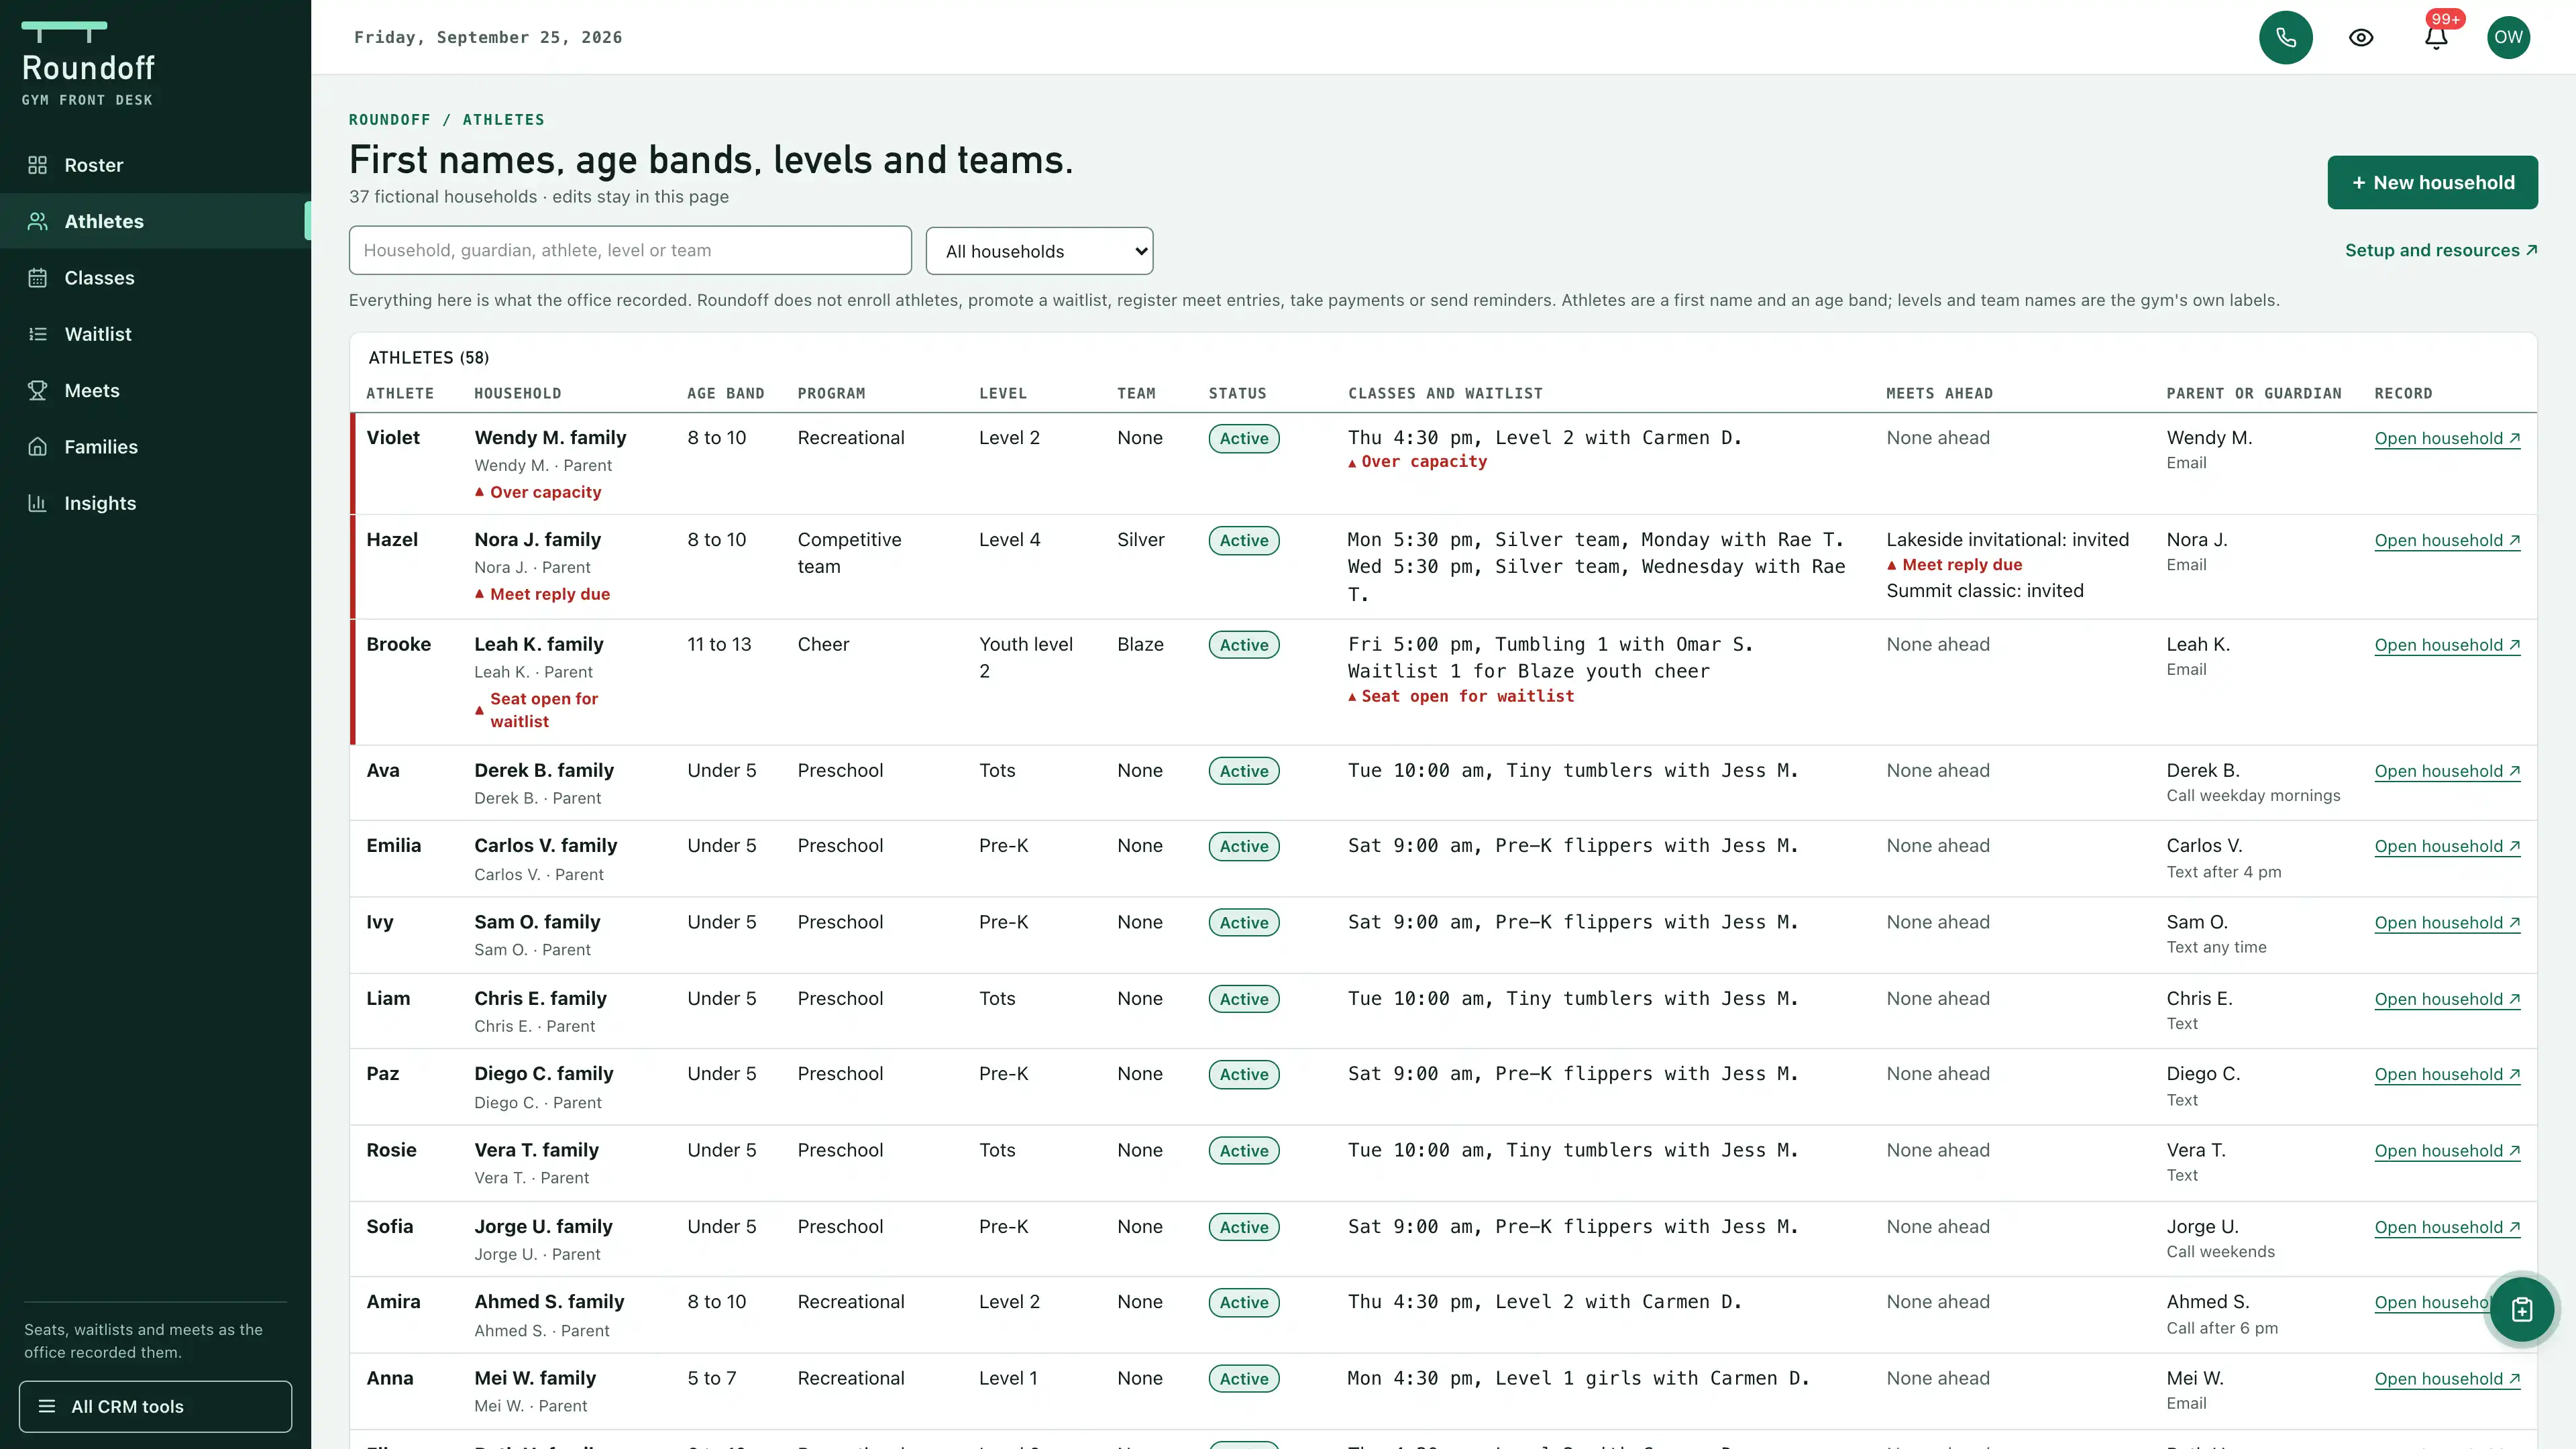
Task: Click hamburger icon in All CRM tools
Action: point(47,1406)
